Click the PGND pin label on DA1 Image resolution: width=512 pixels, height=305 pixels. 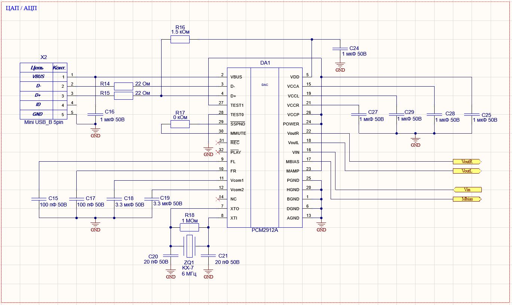point(293,180)
